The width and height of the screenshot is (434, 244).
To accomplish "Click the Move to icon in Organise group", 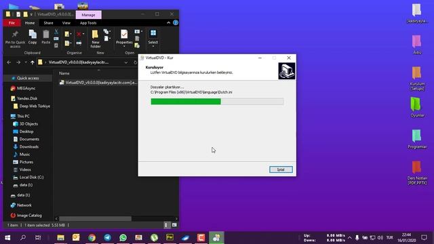I will [67, 34].
